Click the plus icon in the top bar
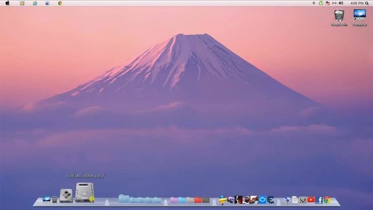This screenshot has width=373, height=210. (314, 3)
